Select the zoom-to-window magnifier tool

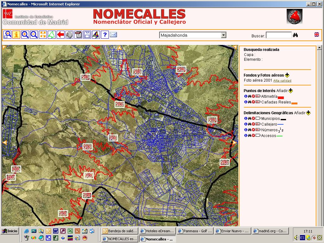tap(8, 34)
